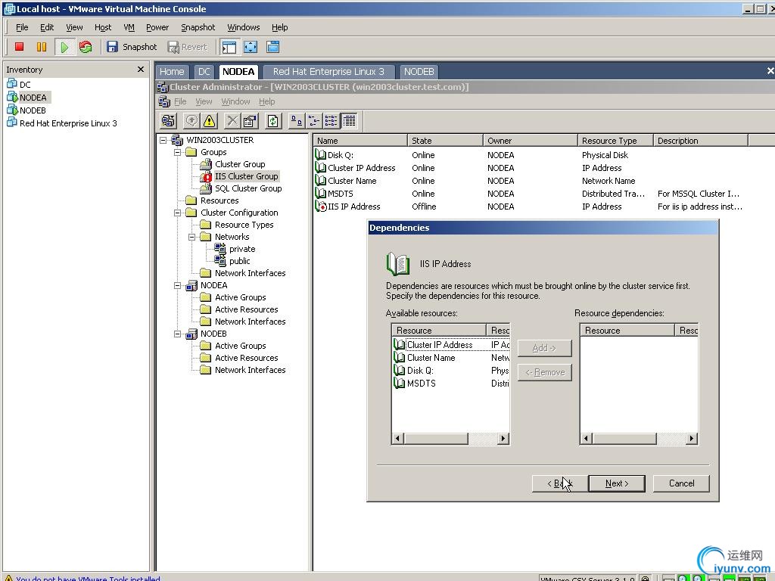Click Remove button in Dependencies dialog
The height and width of the screenshot is (581, 775).
coord(544,372)
